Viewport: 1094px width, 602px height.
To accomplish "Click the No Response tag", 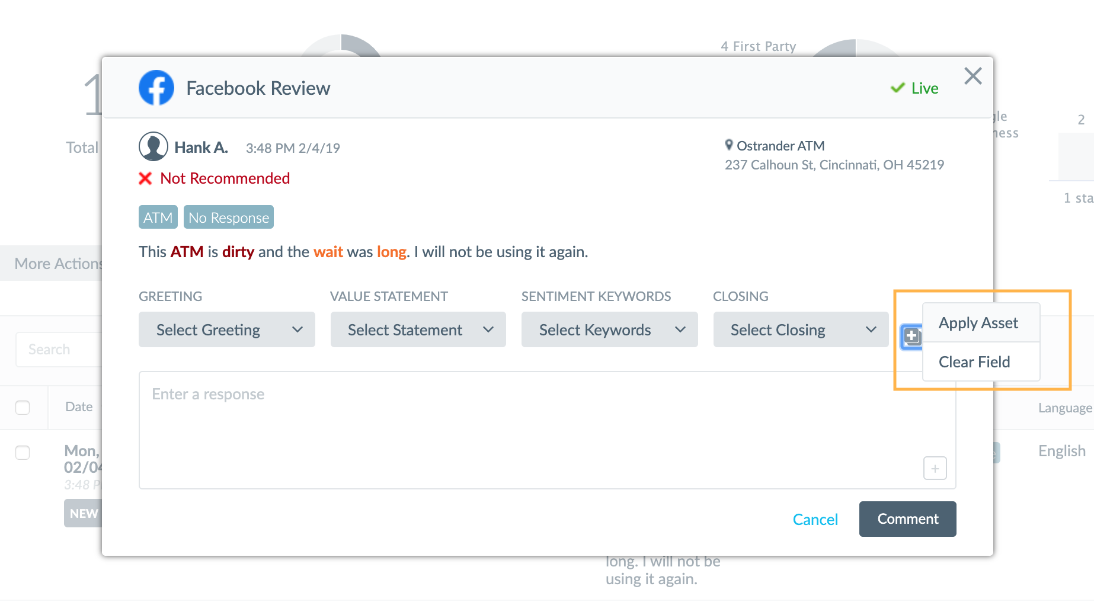I will (x=229, y=217).
